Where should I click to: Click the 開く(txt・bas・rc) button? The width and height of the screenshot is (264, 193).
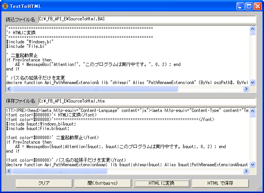tap(102, 183)
